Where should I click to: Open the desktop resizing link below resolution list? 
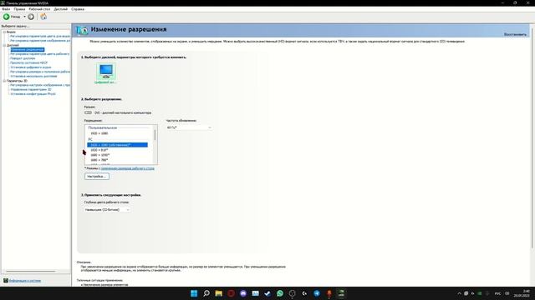tap(127, 168)
